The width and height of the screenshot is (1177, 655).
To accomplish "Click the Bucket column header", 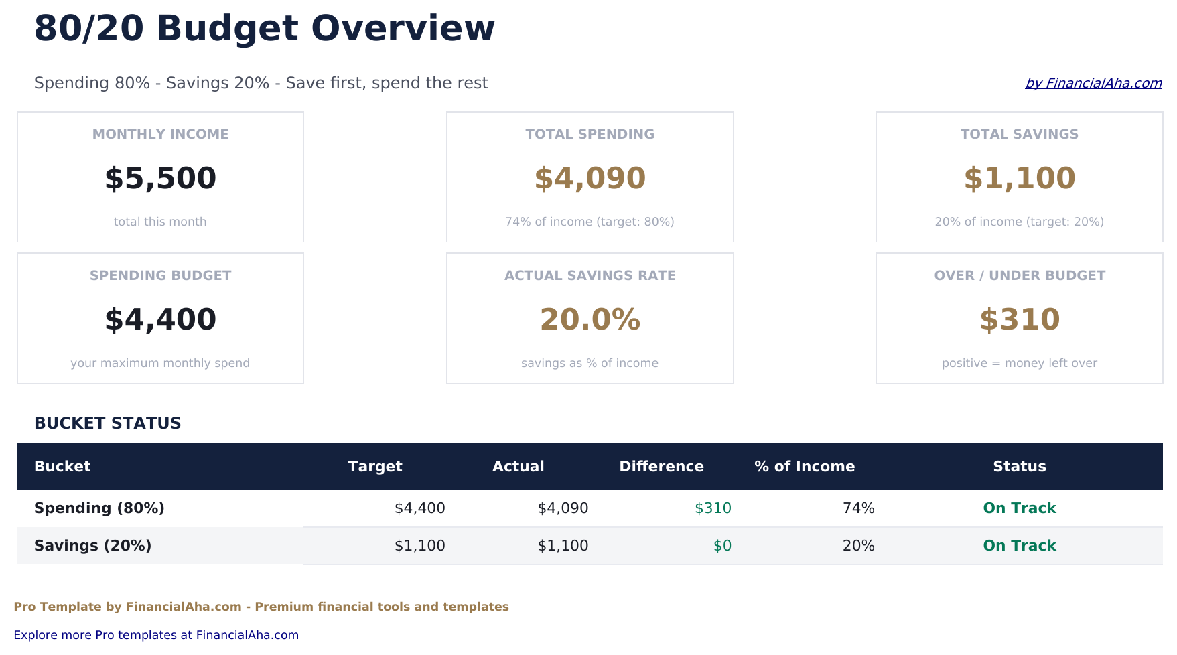I will coord(62,466).
